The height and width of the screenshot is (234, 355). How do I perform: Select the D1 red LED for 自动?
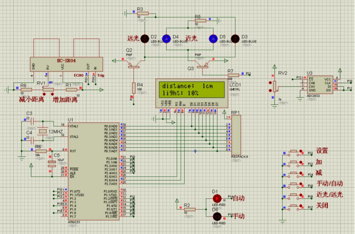click(217, 199)
